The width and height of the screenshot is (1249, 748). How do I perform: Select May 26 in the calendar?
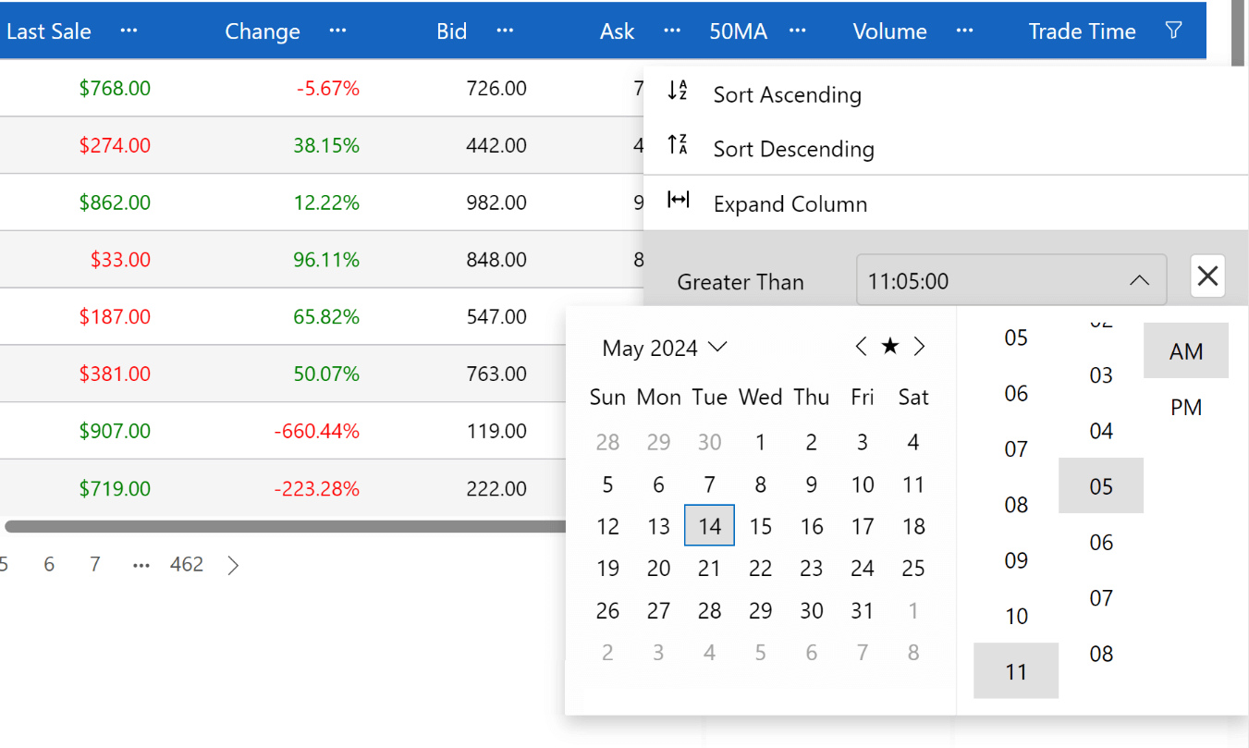[x=607, y=610]
